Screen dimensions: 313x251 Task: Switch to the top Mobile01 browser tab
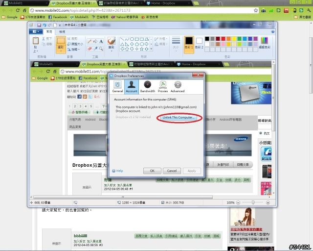(x=25, y=3)
